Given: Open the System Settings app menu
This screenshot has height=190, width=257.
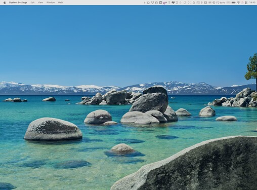Looking at the screenshot, I should coord(18,3).
